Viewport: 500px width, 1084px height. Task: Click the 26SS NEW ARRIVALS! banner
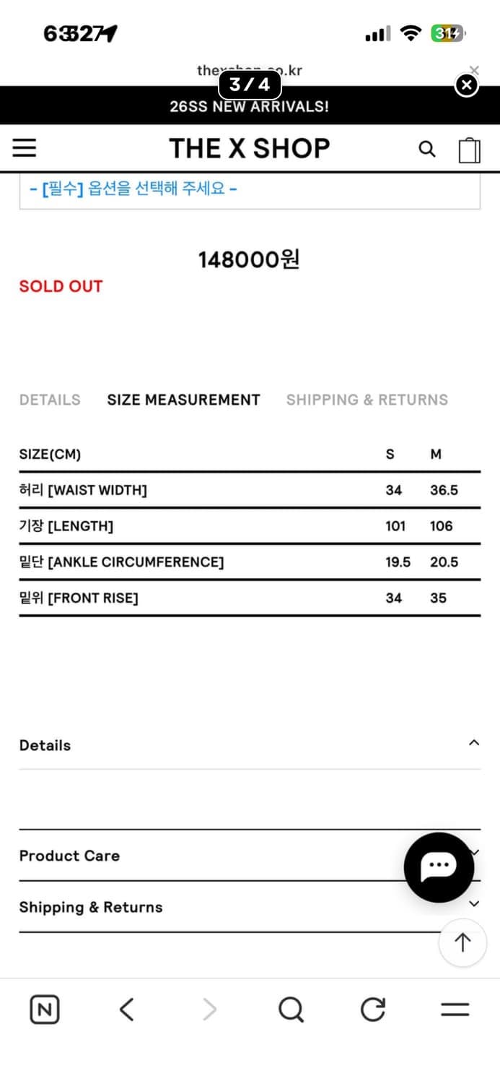click(x=250, y=107)
